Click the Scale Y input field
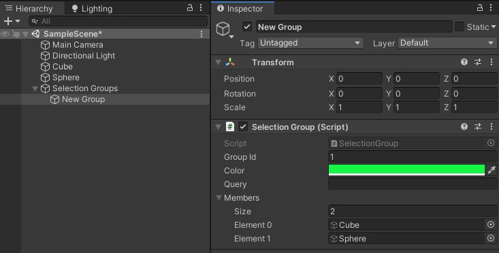The width and height of the screenshot is (499, 253). (416, 107)
